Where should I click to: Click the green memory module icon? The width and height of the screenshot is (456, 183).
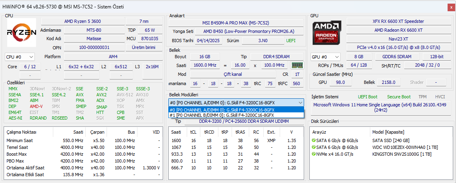click(x=297, y=65)
